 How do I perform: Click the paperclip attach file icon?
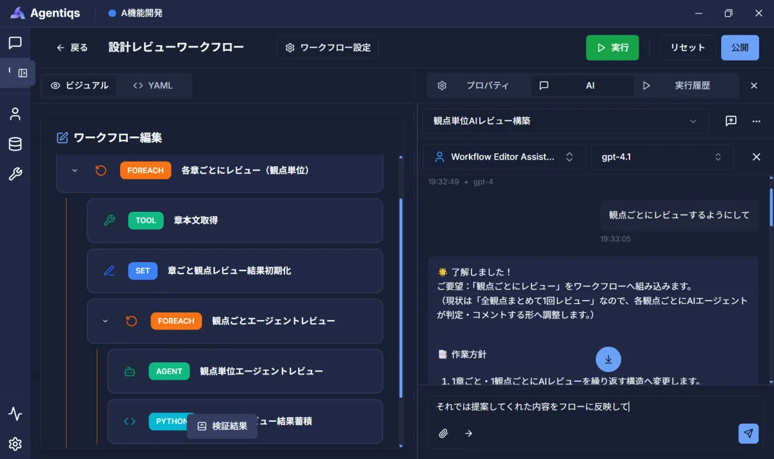(443, 433)
